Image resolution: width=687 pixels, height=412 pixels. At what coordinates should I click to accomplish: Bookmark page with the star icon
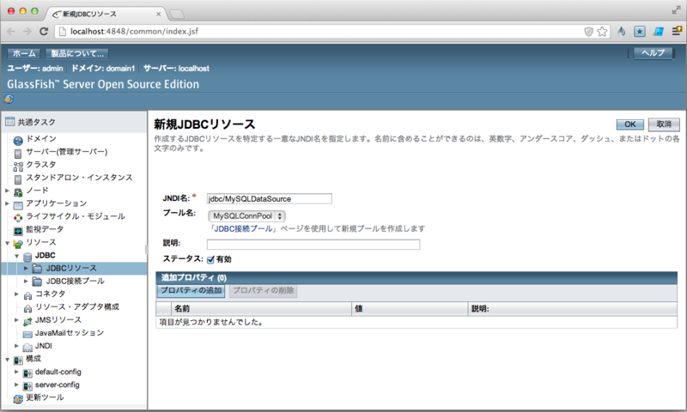point(602,32)
